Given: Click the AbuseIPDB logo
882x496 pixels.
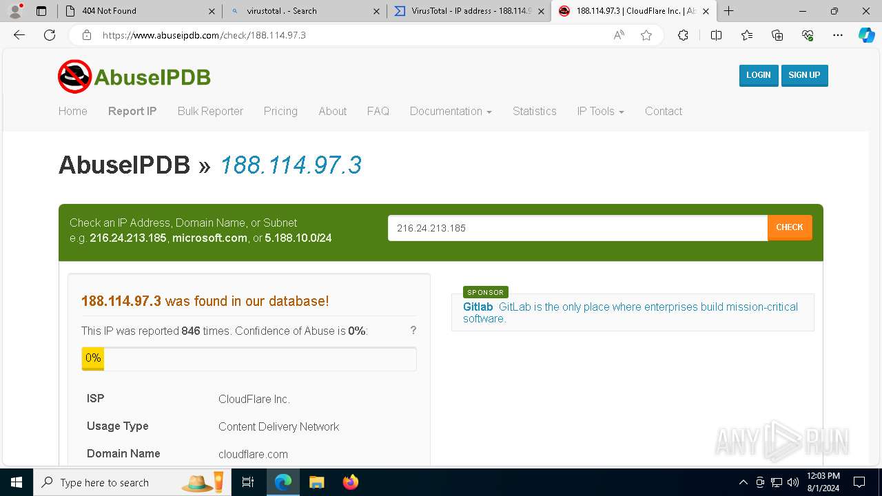Looking at the screenshot, I should pyautogui.click(x=134, y=76).
